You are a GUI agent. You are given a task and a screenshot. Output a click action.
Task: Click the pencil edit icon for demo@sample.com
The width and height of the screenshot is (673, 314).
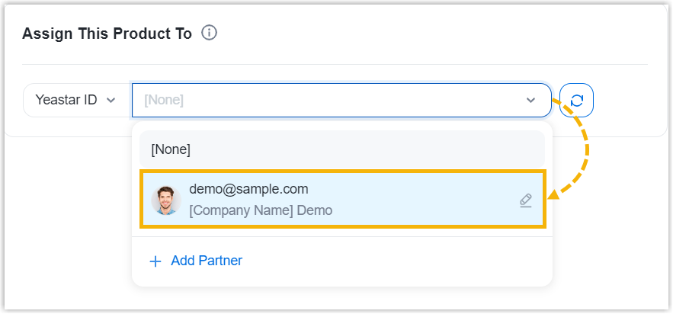coord(525,200)
